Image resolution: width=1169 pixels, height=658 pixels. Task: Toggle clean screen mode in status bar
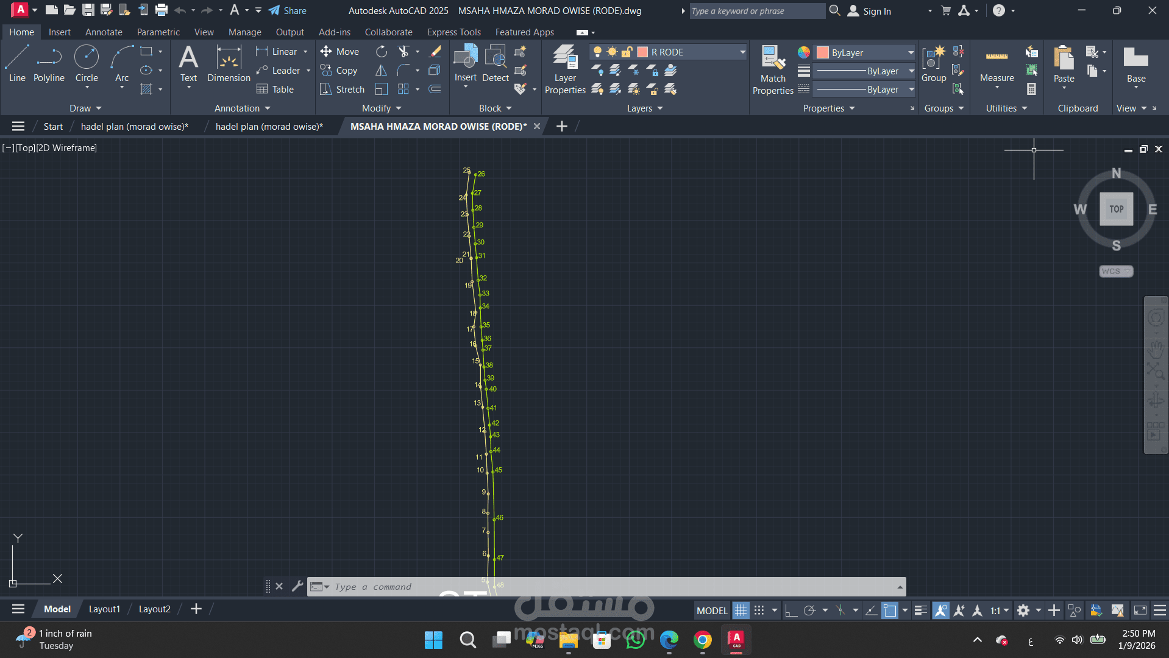1140,610
